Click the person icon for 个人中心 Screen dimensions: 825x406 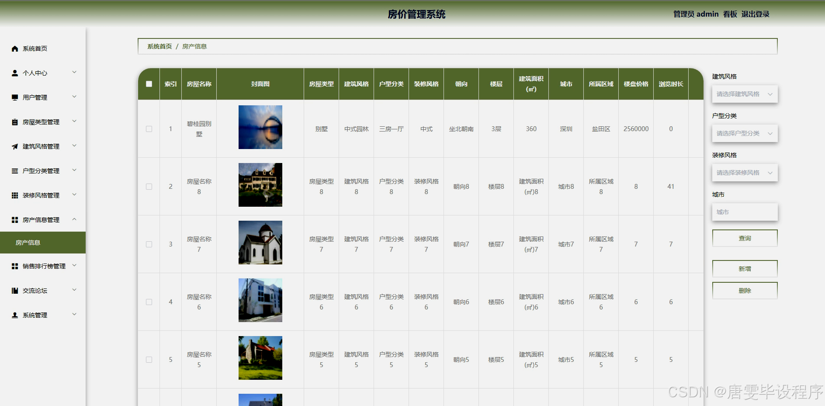(15, 73)
